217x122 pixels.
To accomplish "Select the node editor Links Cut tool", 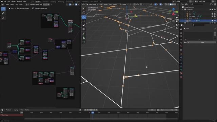I will click(3, 18).
